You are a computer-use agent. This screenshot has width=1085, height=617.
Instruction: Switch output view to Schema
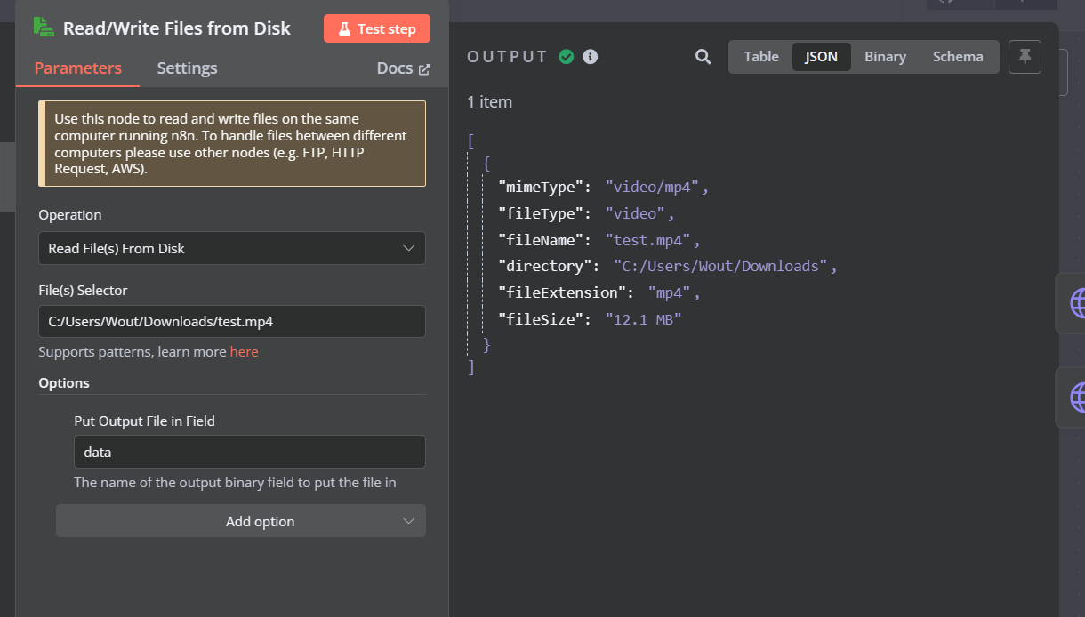pyautogui.click(x=958, y=57)
